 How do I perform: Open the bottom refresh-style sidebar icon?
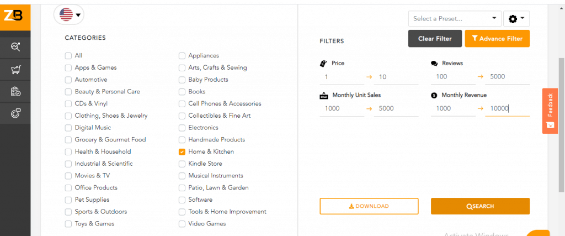click(15, 113)
